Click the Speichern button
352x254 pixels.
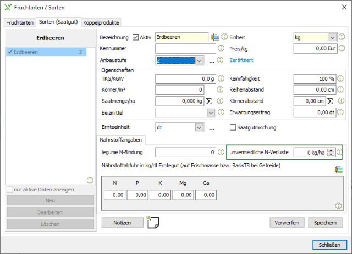325,223
